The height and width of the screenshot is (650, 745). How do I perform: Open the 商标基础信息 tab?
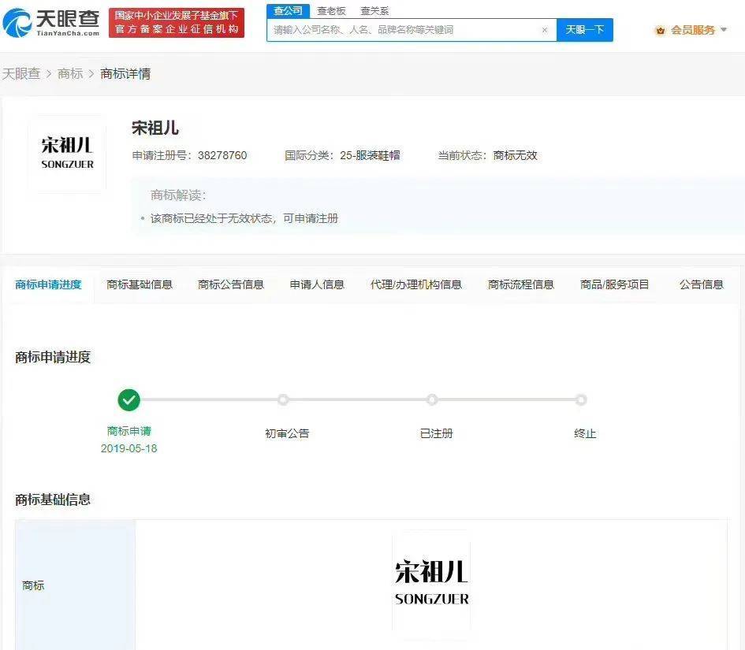point(140,284)
